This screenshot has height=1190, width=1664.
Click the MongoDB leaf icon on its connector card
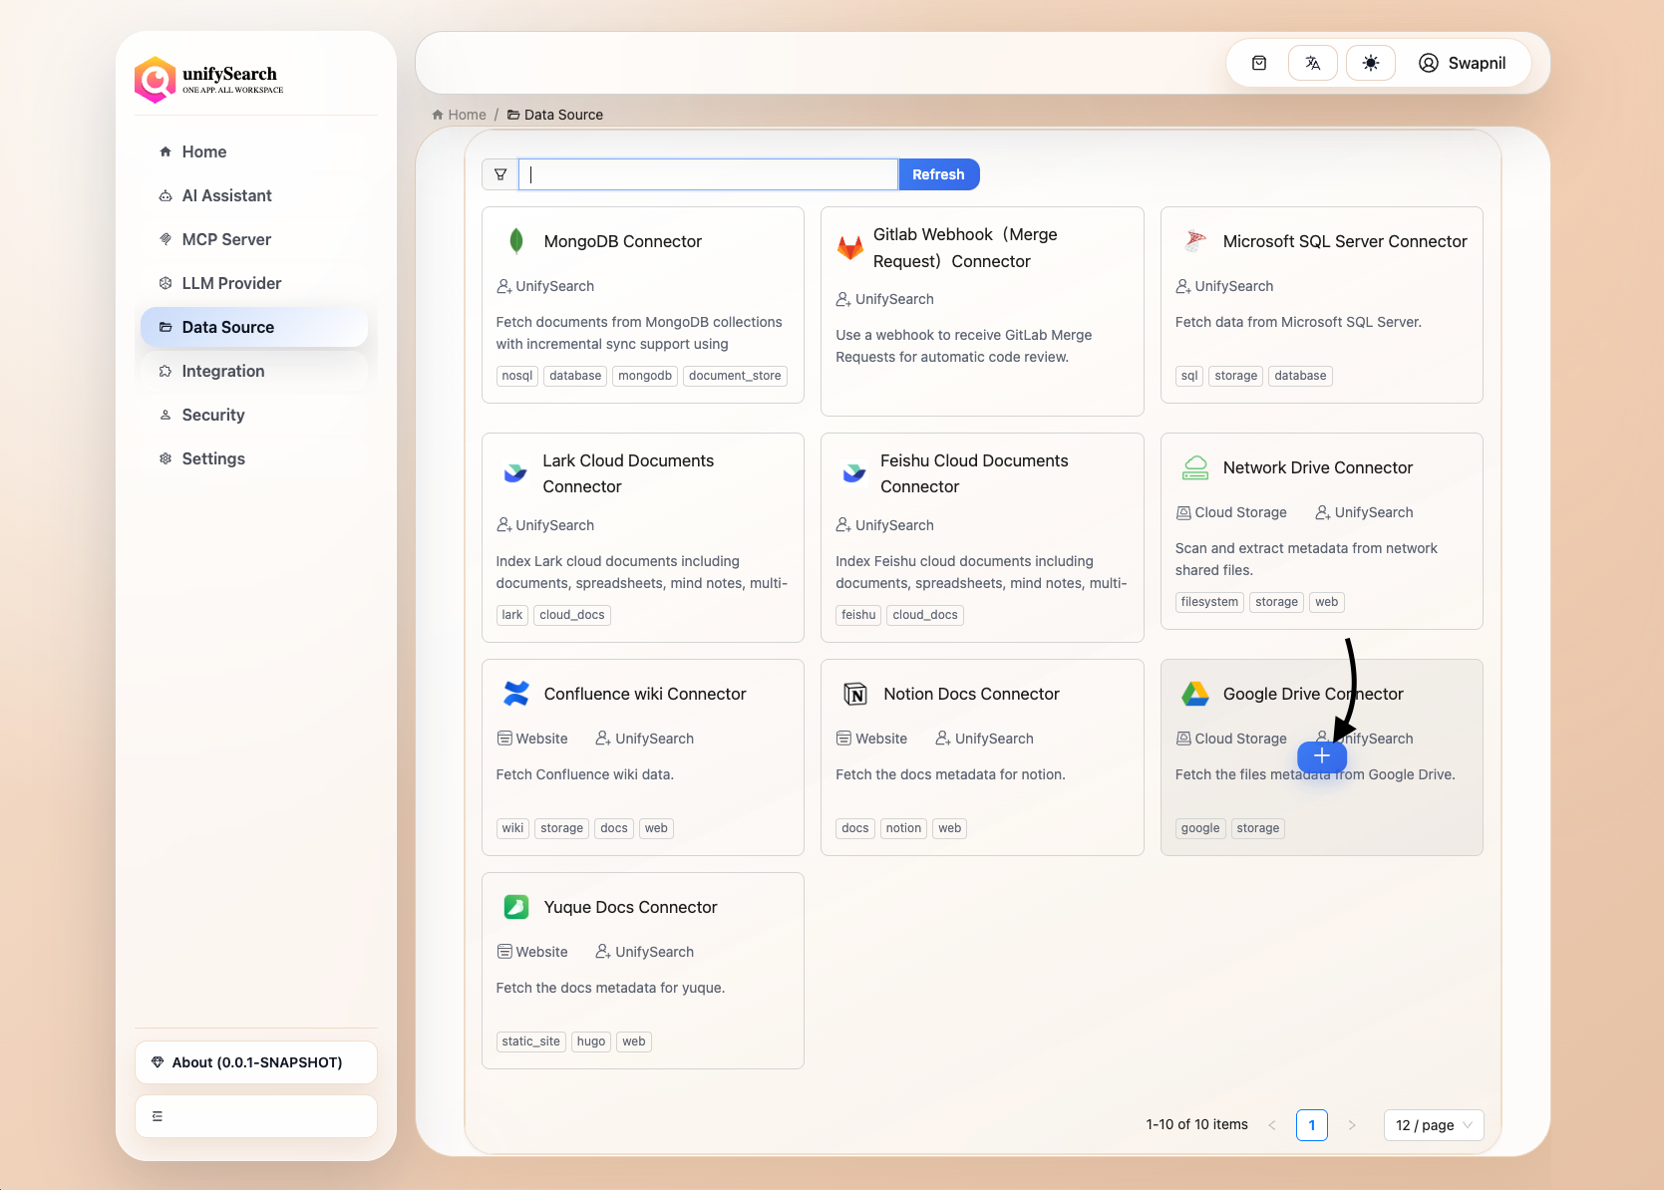pos(515,241)
